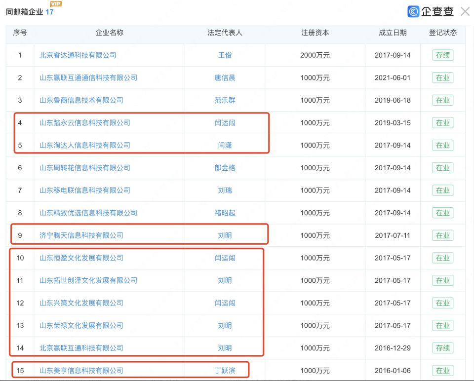Click legal representative 王俊

(225, 55)
